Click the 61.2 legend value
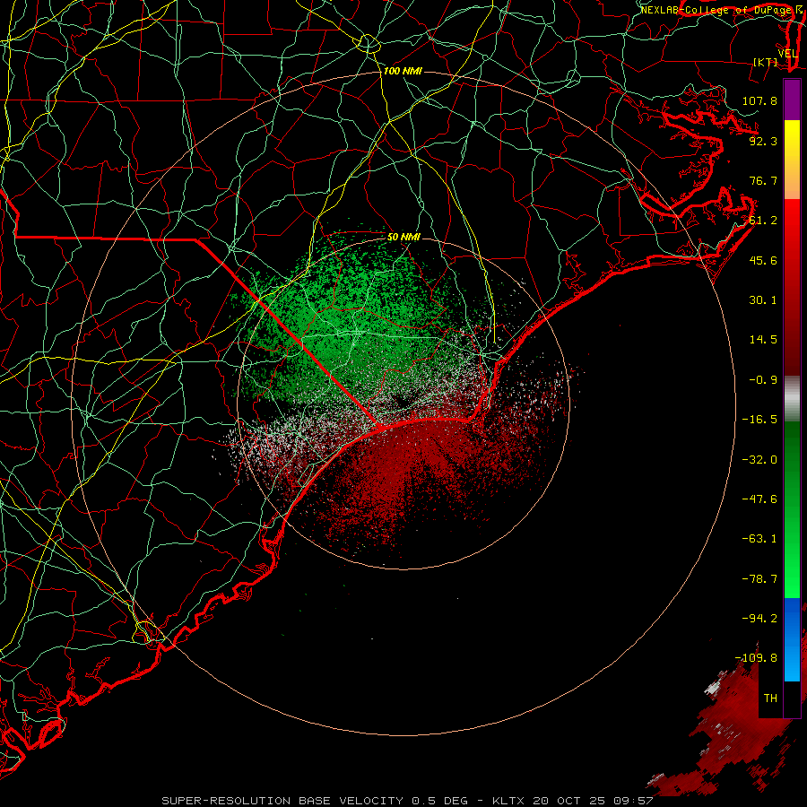The height and width of the screenshot is (807, 807). click(763, 221)
